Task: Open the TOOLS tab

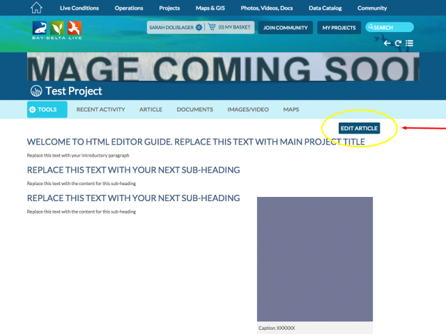Action: pyautogui.click(x=47, y=109)
